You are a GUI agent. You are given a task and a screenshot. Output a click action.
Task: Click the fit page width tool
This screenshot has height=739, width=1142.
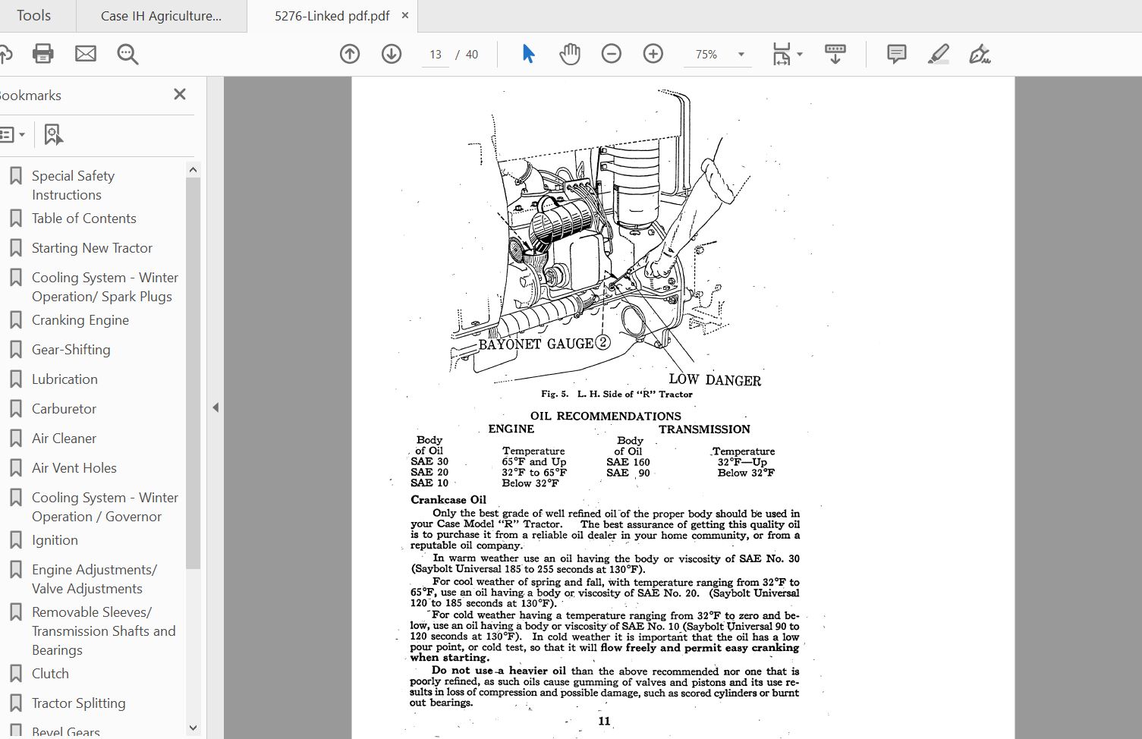click(781, 54)
